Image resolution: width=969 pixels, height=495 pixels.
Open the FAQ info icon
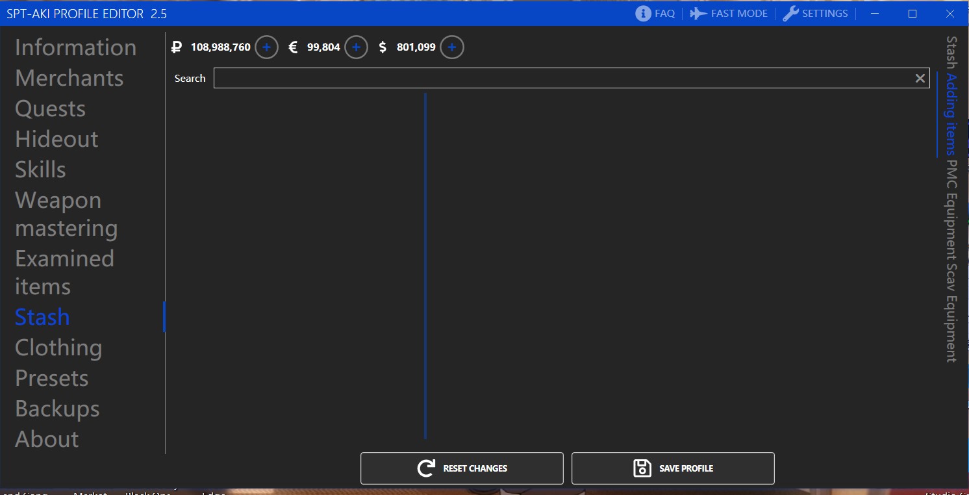coord(642,13)
